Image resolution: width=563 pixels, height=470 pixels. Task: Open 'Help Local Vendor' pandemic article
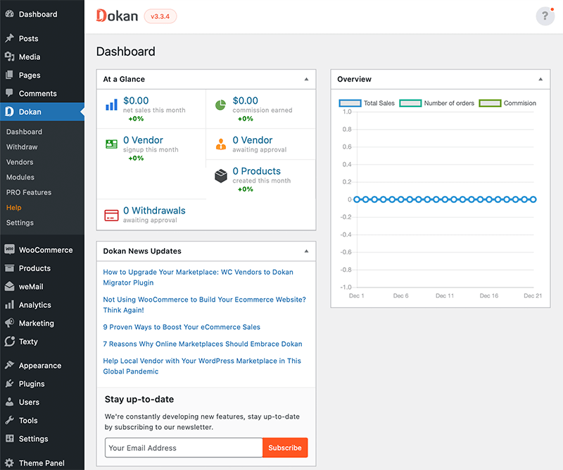(x=202, y=366)
